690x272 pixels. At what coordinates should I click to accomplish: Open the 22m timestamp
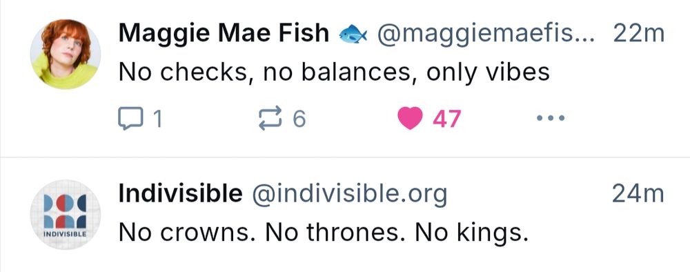pyautogui.click(x=638, y=33)
